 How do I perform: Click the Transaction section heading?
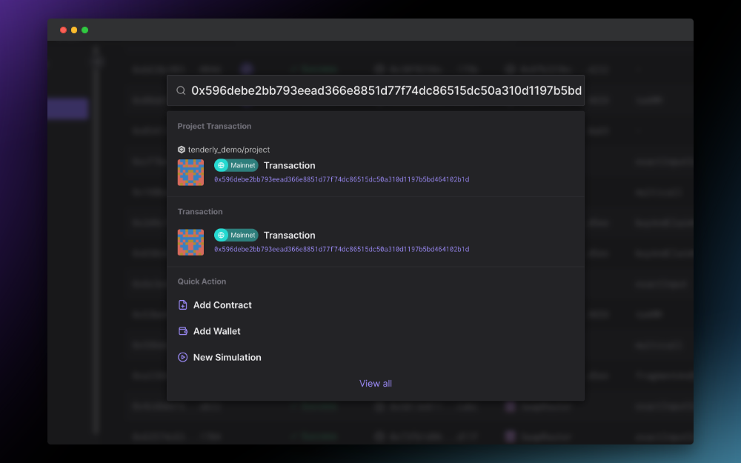pyautogui.click(x=200, y=212)
